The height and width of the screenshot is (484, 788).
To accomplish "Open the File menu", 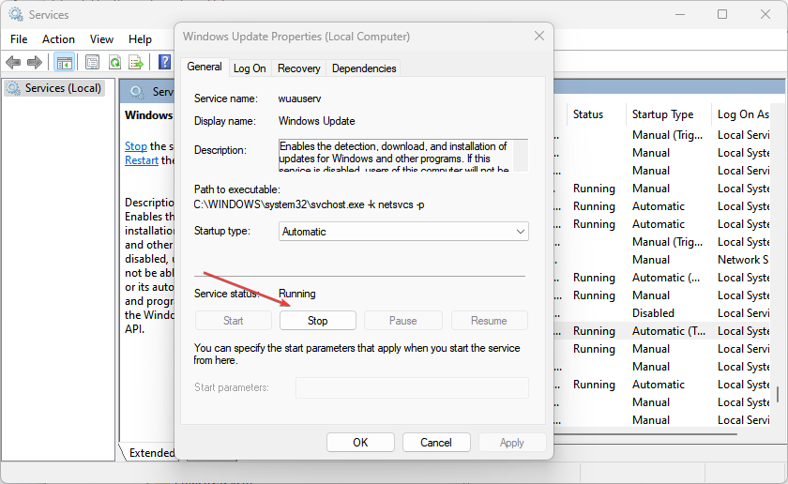I will (19, 39).
